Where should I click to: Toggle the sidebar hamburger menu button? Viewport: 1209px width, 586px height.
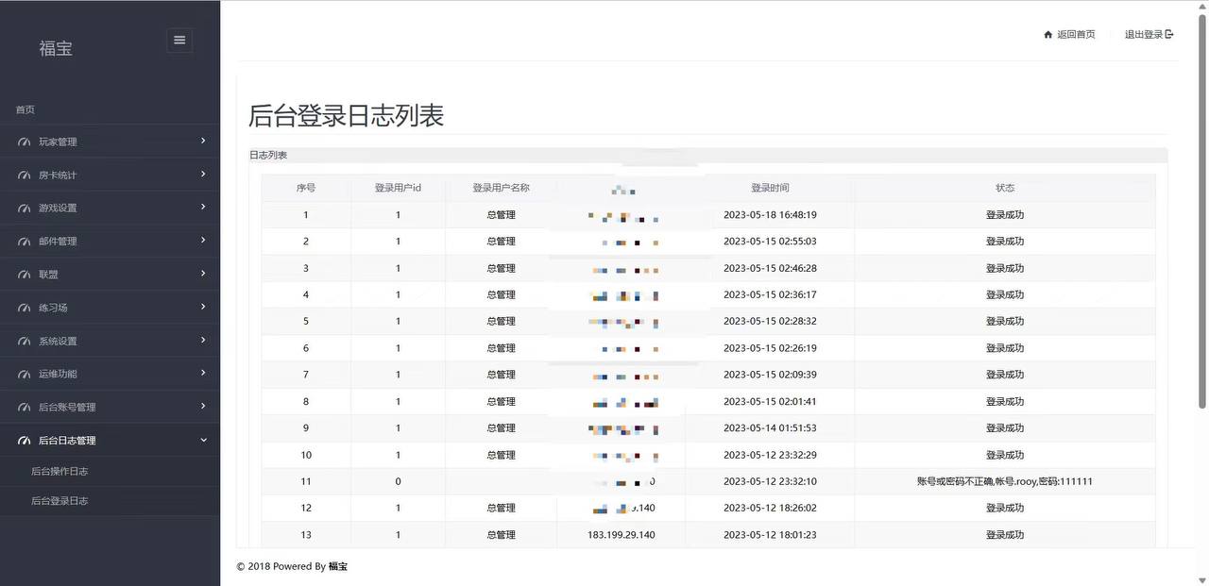tap(179, 40)
